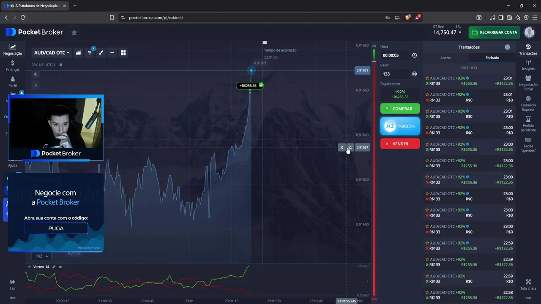Open Negociação Social panel
Screen dimensions: 541x304
tap(528, 83)
